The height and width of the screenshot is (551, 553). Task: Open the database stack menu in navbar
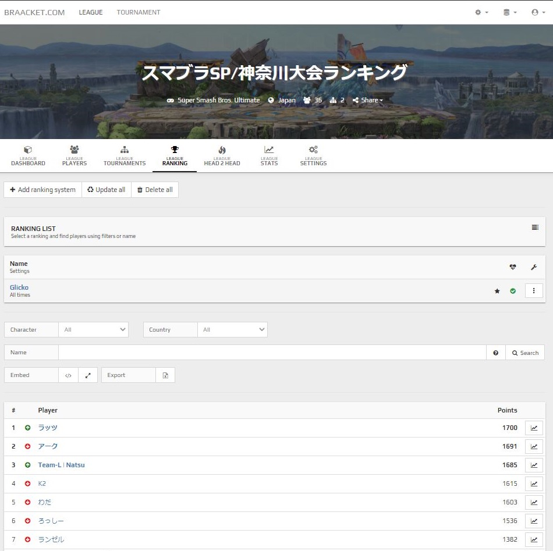click(509, 12)
